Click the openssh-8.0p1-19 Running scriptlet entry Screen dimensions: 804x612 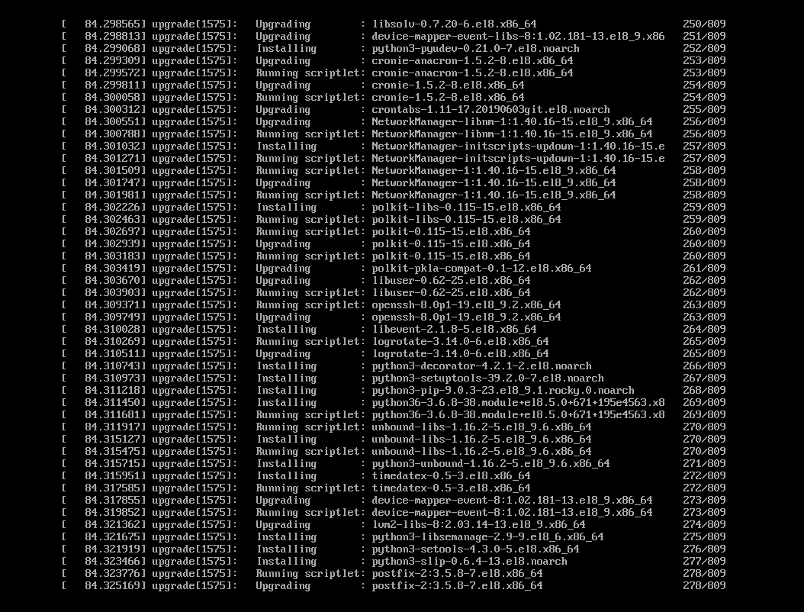pyautogui.click(x=394, y=304)
